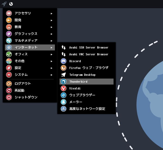This screenshot has height=150, width=163.
Task: Open the アクセサリ menu entry
Action: (x=30, y=13)
